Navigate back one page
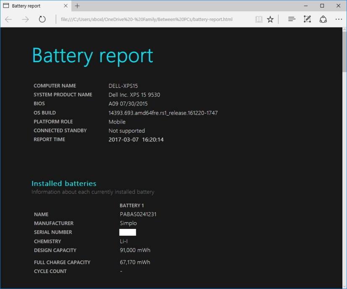This screenshot has height=289, width=347. [8, 19]
